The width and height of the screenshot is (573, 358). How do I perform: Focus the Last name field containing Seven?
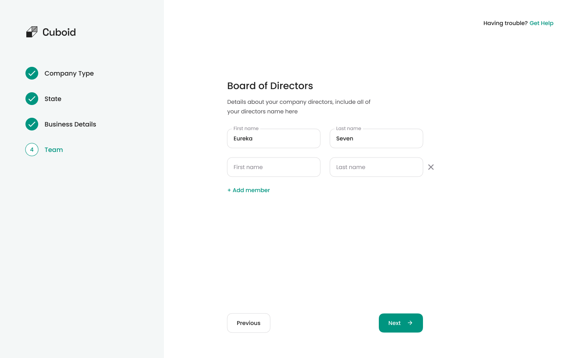coord(376,138)
